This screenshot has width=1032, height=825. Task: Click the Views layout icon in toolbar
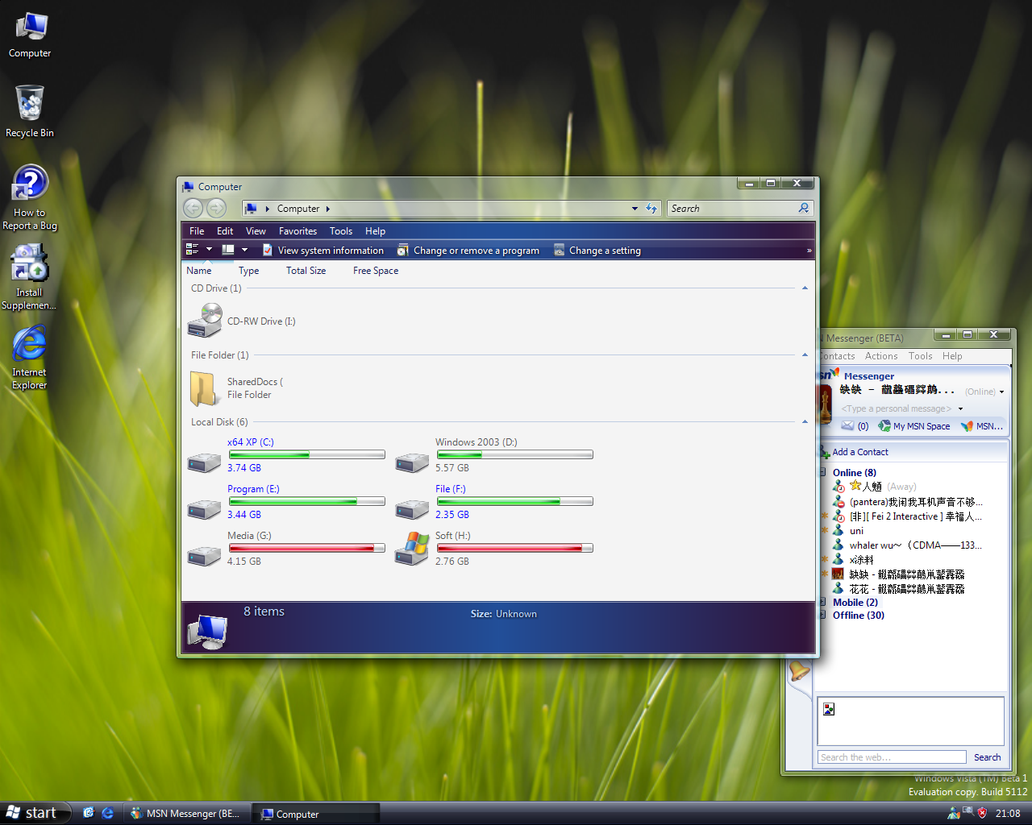click(192, 250)
